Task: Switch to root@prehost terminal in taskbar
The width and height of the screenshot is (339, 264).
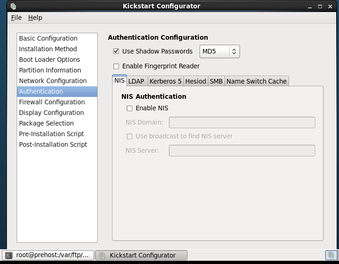Action: (48, 255)
